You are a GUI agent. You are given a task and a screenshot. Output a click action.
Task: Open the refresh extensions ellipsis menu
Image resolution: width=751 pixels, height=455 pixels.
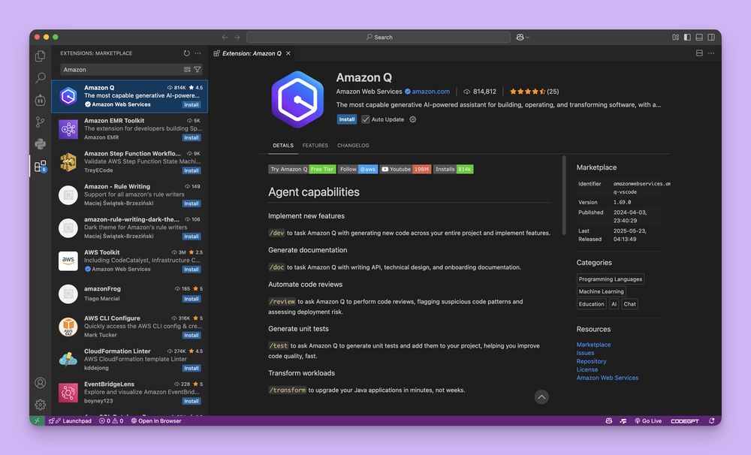click(197, 53)
